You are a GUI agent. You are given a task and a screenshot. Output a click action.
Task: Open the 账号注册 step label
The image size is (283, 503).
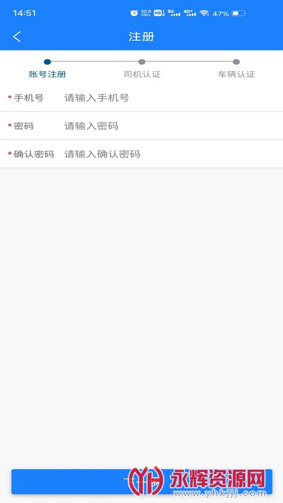click(48, 74)
